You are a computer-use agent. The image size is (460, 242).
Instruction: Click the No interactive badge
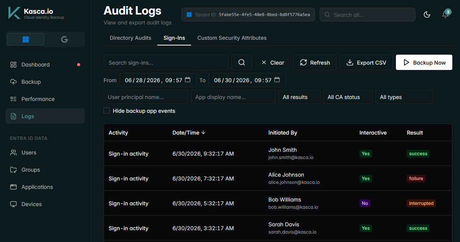(364, 203)
